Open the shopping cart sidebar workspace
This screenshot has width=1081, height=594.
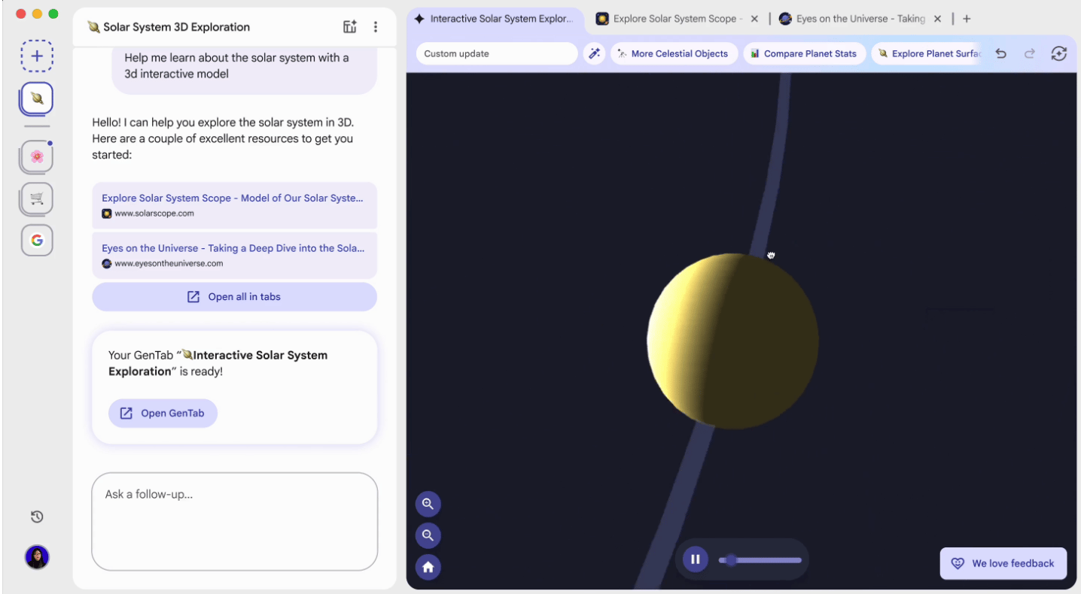click(37, 199)
